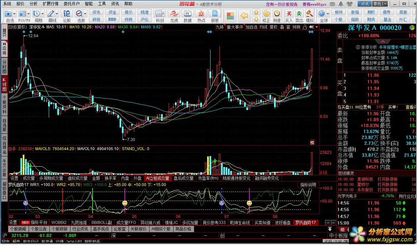Click the 个股新闻 button
The image size is (418, 245).
click(18, 229)
